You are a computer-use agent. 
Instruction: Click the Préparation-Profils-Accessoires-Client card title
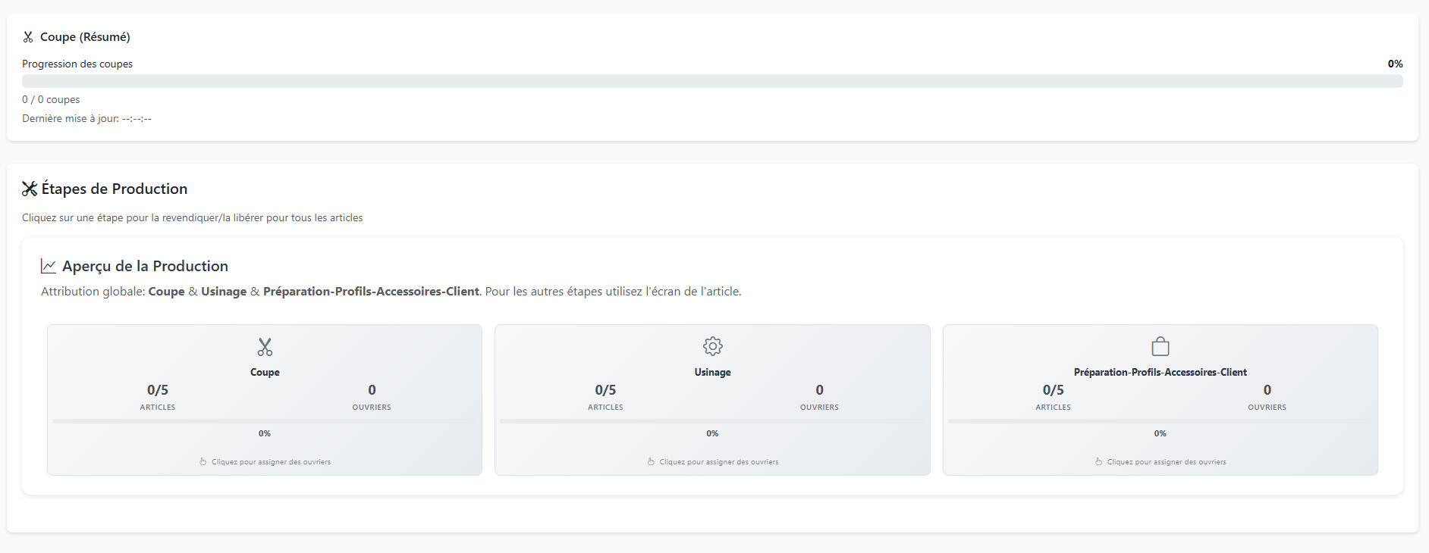[x=1160, y=372]
